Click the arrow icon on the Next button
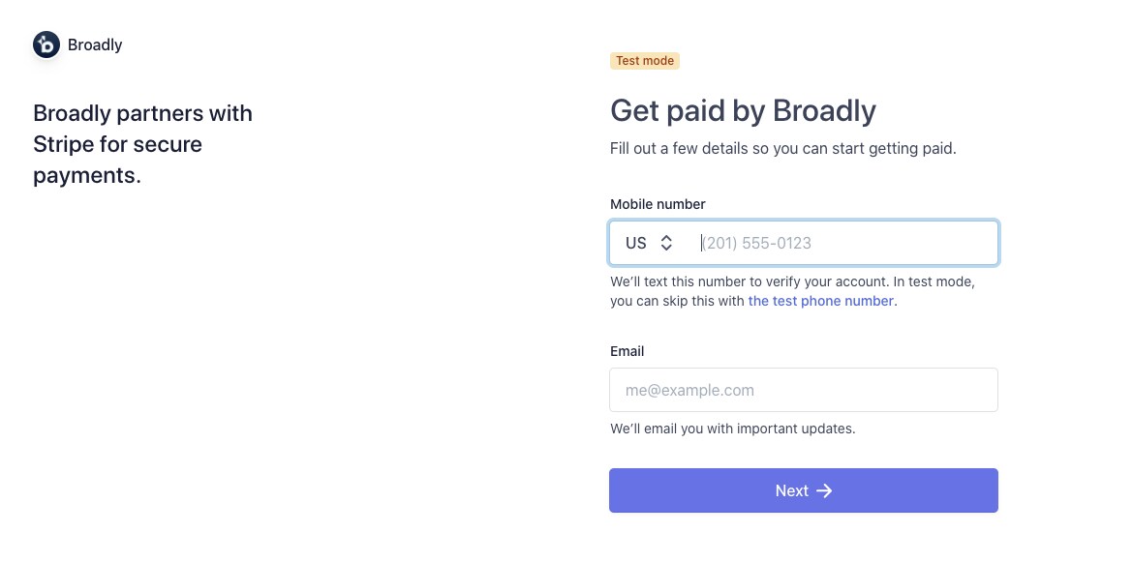The height and width of the screenshot is (562, 1133). [x=824, y=490]
